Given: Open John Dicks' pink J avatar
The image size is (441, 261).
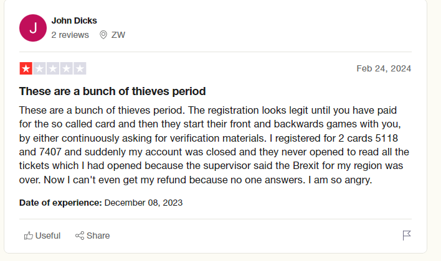Looking at the screenshot, I should (x=32, y=28).
